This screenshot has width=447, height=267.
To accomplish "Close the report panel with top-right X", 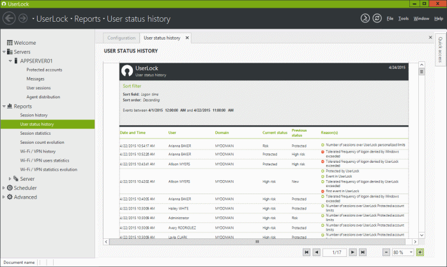I will [x=430, y=38].
